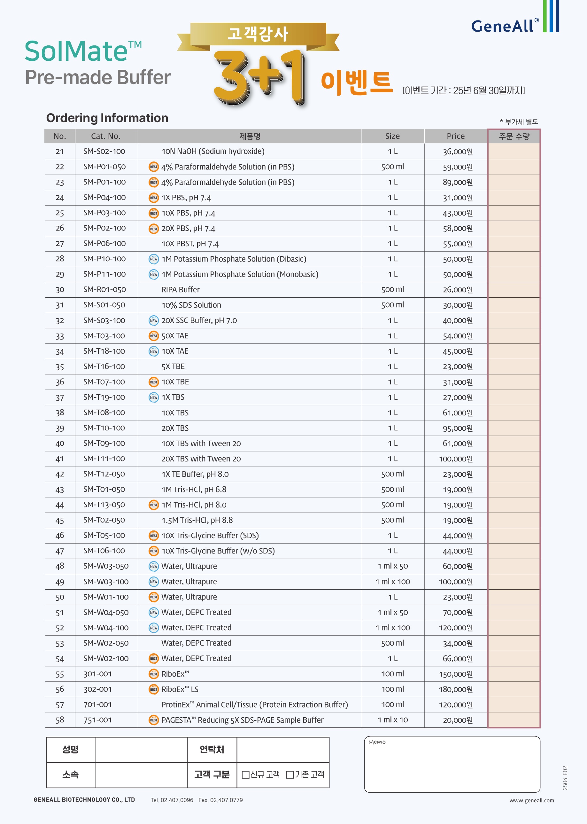Image resolution: width=587 pixels, height=824 pixels.
Task: Click the BEST badge beside PAGESTA Sample Buffer
Action: click(x=154, y=720)
